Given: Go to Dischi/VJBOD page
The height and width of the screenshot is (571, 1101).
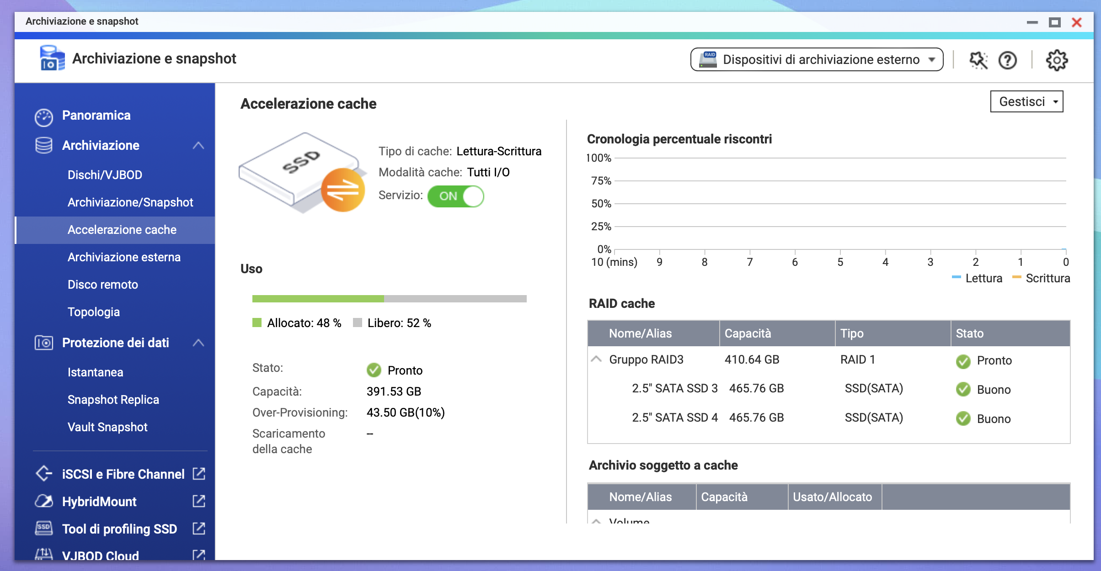Looking at the screenshot, I should tap(105, 175).
